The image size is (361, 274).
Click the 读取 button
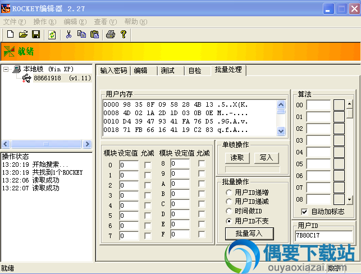pyautogui.click(x=237, y=158)
